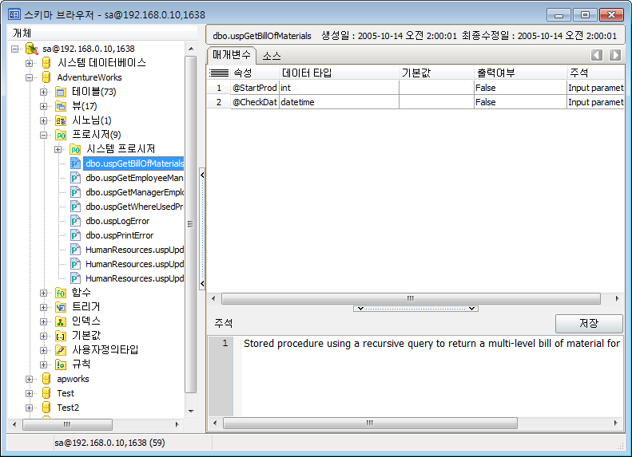
Task: Click the 인덱스 index icon
Action: tap(61, 321)
